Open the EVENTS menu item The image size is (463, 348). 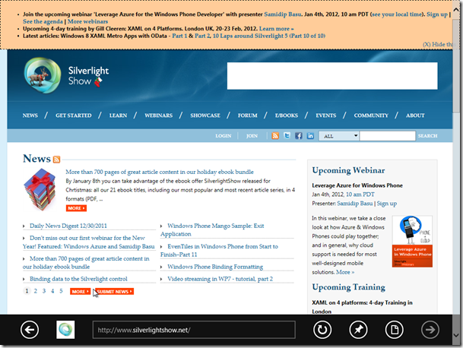coord(326,115)
